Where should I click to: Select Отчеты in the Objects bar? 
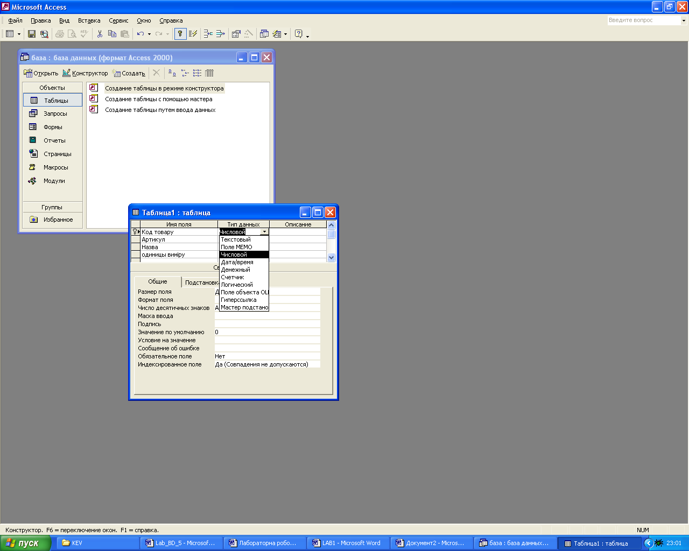point(53,140)
